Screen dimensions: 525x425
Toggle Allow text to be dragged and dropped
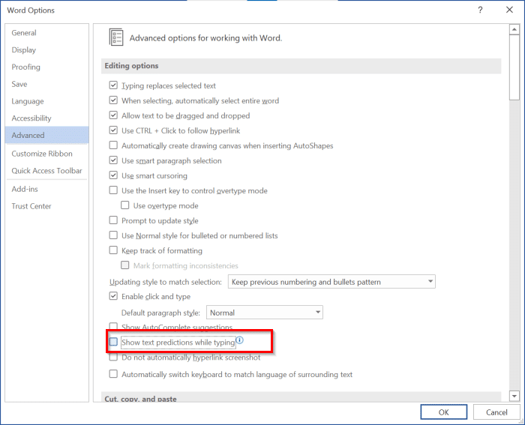click(x=113, y=115)
